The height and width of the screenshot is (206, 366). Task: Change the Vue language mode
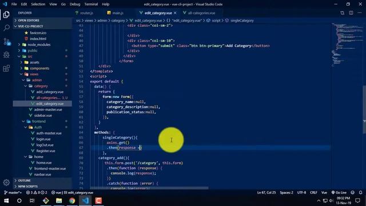(x=324, y=192)
